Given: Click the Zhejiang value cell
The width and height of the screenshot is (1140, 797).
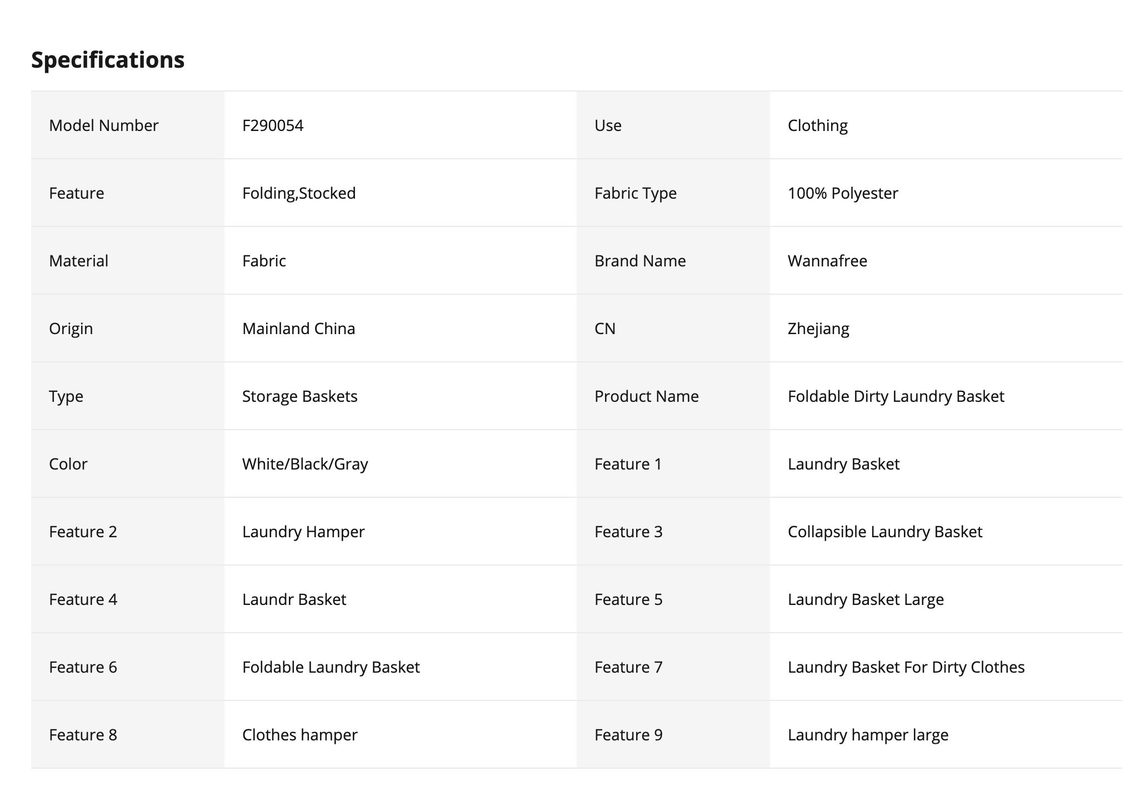Looking at the screenshot, I should 818,329.
